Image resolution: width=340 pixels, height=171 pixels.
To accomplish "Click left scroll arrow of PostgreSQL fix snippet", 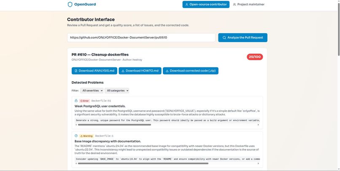I will tap(76, 125).
